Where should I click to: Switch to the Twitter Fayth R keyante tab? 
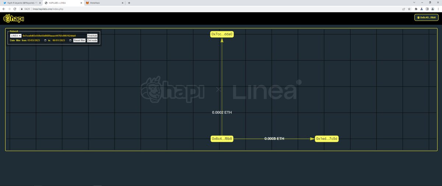[21, 3]
